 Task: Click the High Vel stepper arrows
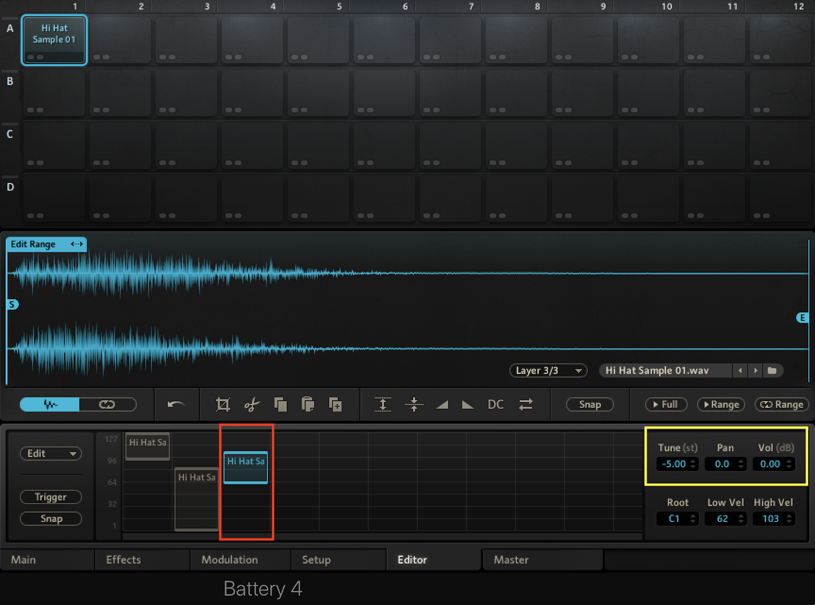coord(790,518)
